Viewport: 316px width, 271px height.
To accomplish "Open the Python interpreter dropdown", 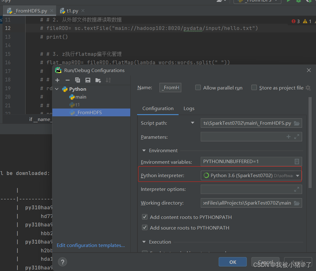I will click(298, 175).
